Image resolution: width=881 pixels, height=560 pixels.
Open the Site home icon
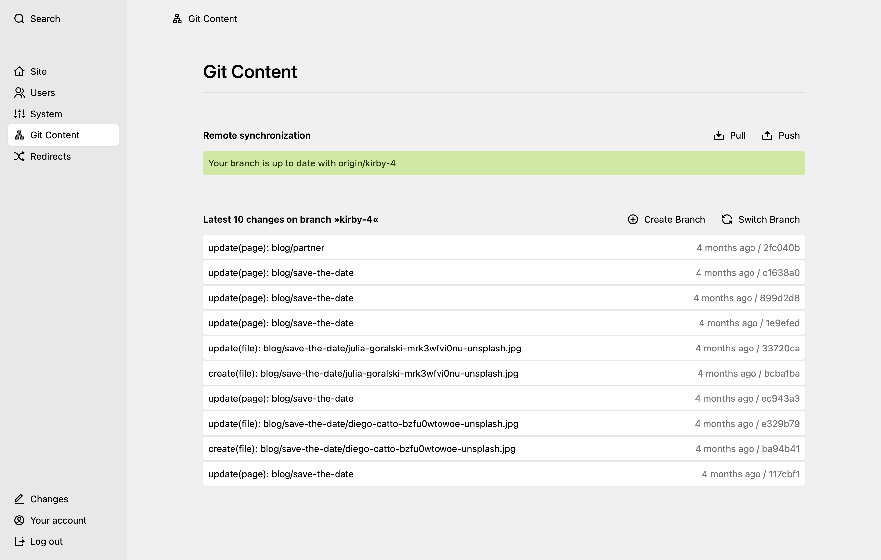point(19,71)
